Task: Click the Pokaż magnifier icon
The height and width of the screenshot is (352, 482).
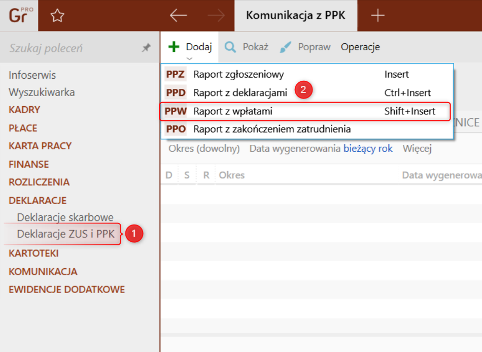Action: tap(230, 47)
